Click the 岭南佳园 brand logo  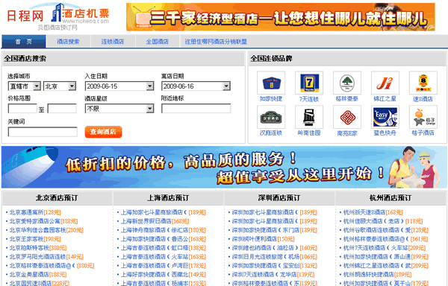tap(309, 117)
